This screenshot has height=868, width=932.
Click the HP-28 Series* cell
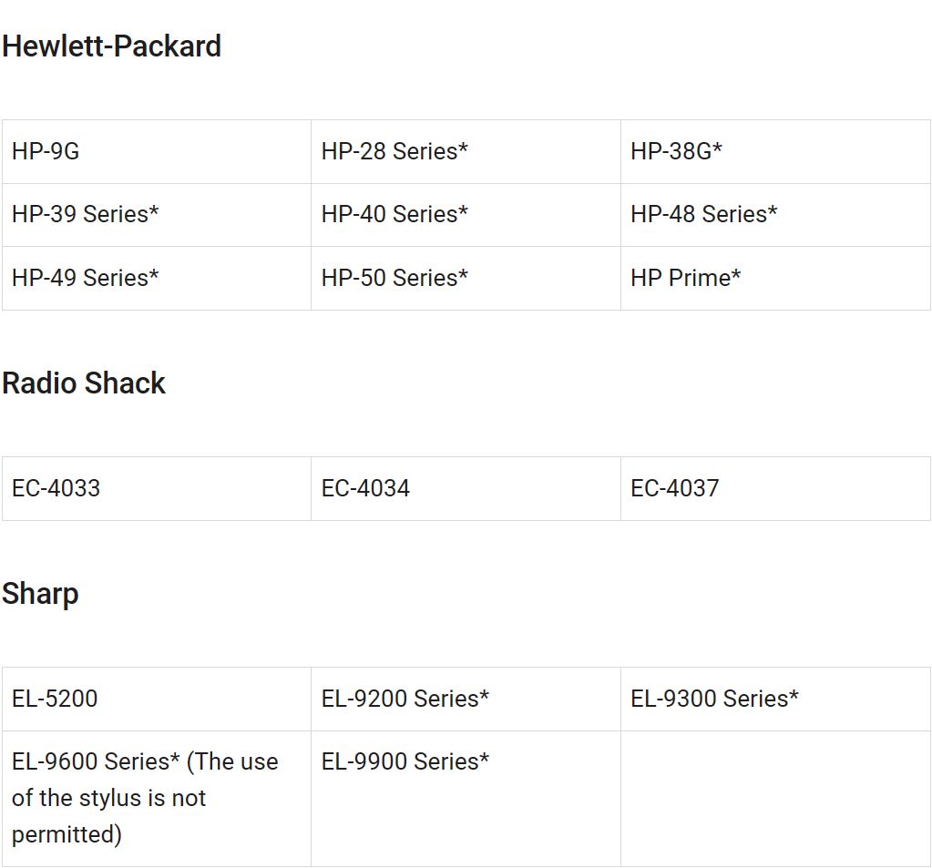click(x=466, y=151)
